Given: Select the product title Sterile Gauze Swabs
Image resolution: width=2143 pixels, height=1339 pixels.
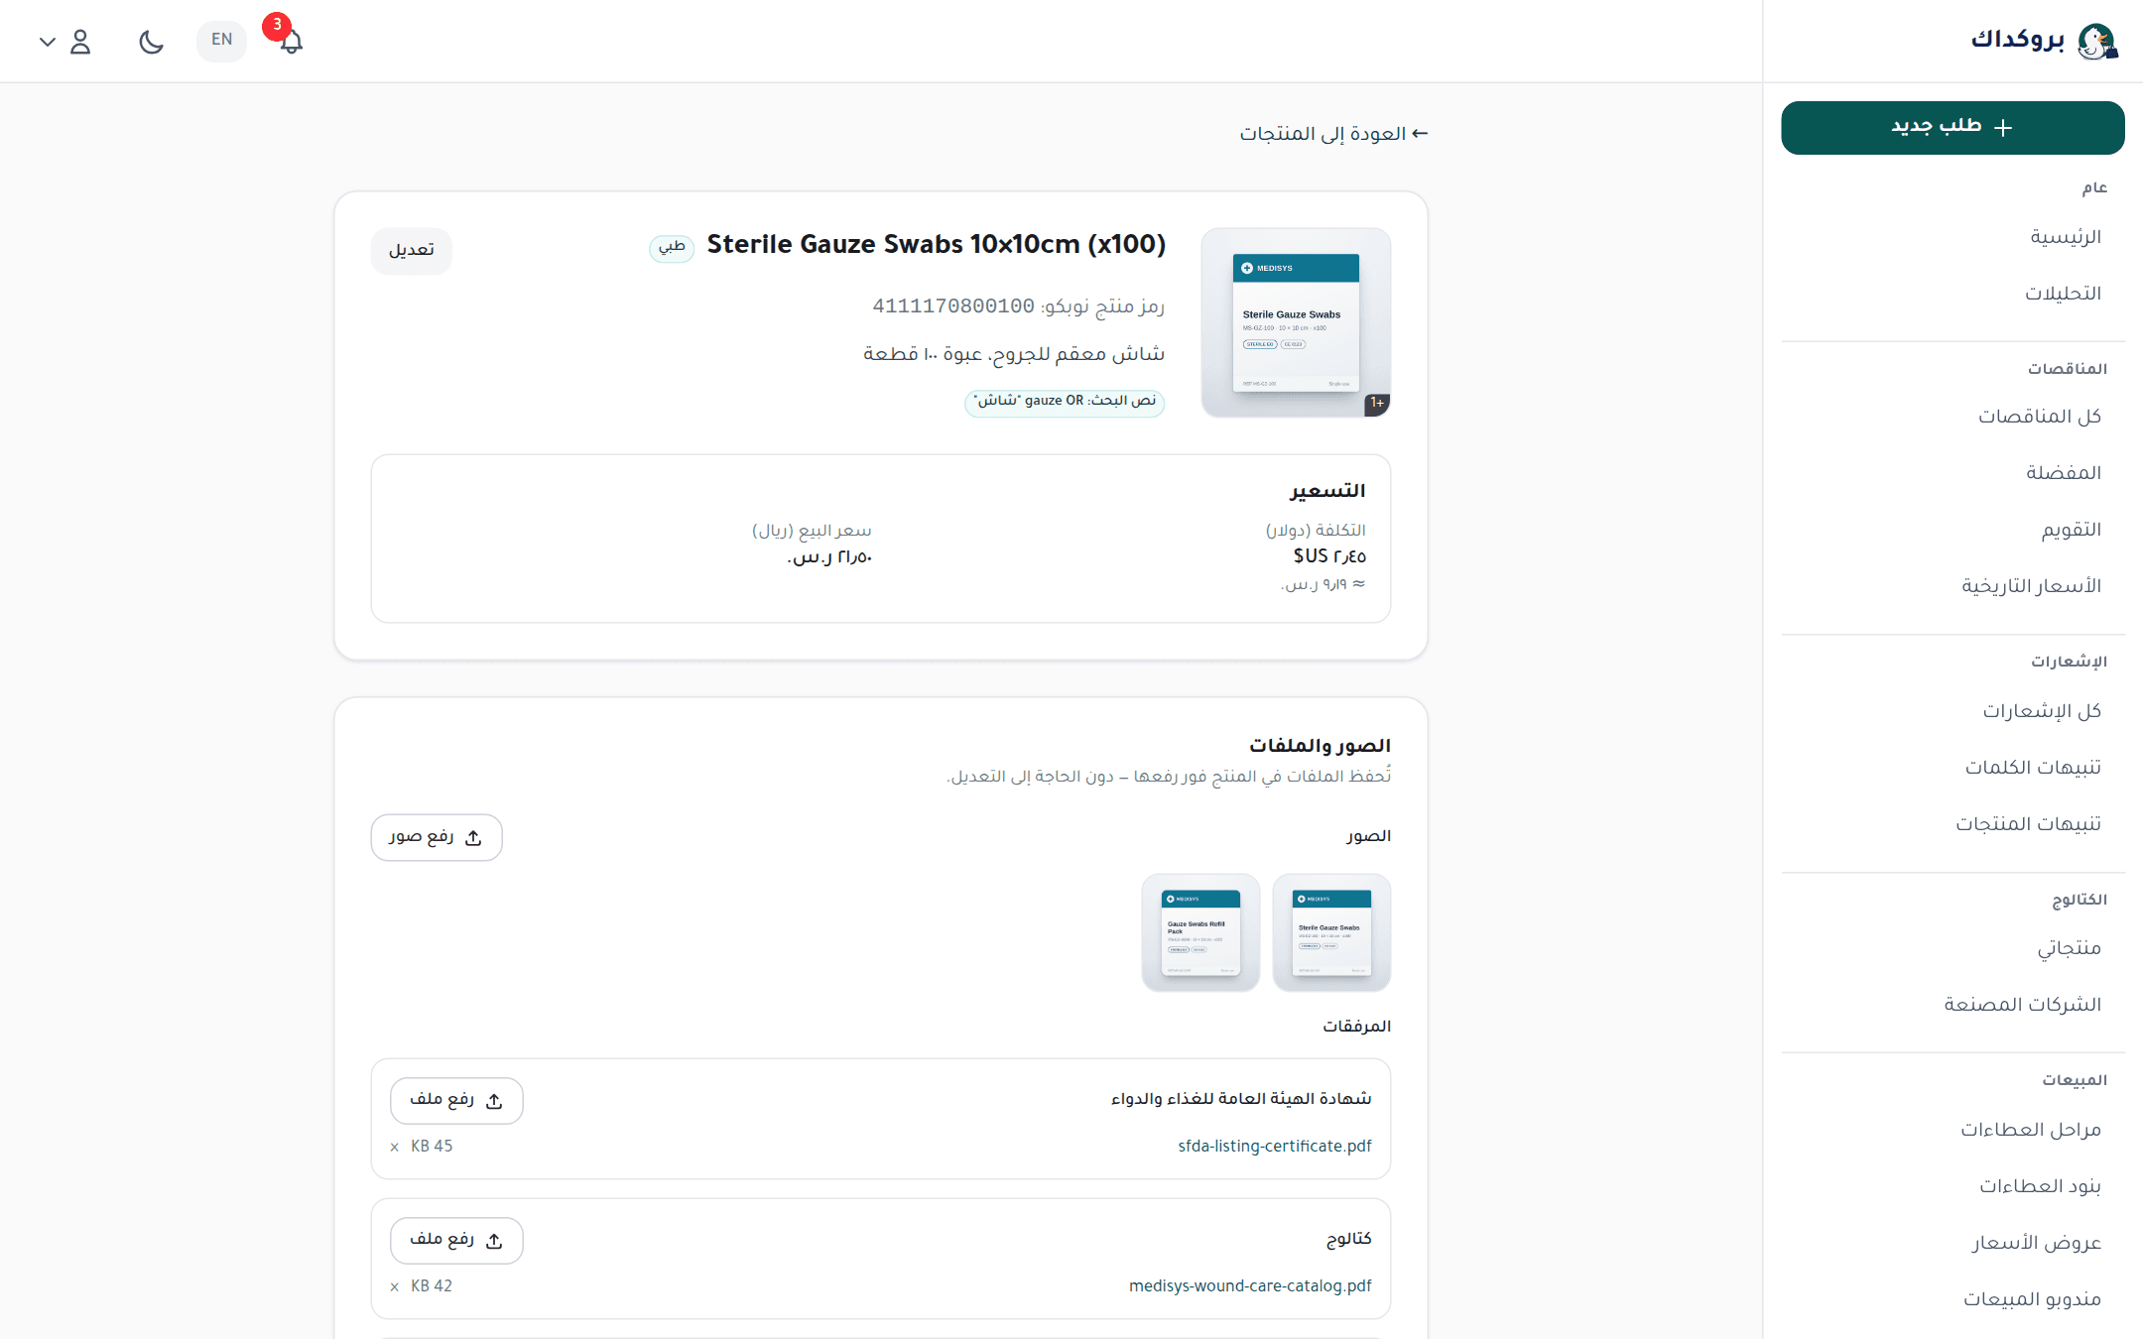Looking at the screenshot, I should [x=937, y=244].
